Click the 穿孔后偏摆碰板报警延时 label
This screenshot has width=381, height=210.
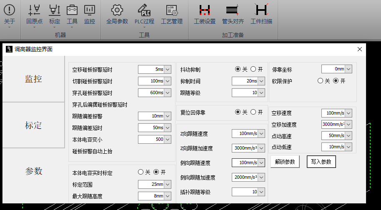pos(100,105)
